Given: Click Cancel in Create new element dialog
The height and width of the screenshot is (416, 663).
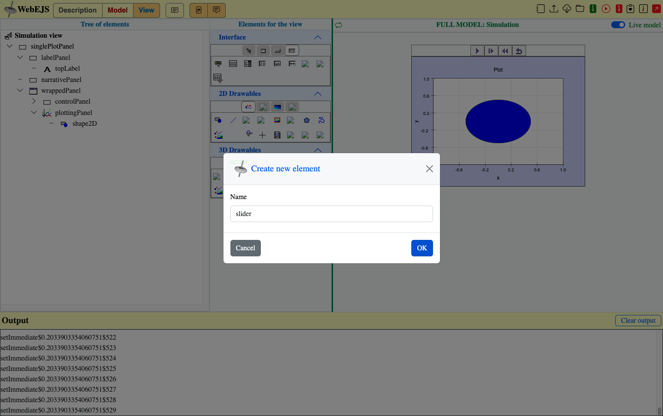Looking at the screenshot, I should click(245, 248).
